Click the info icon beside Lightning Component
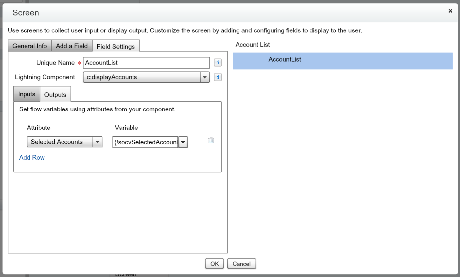 [x=218, y=77]
